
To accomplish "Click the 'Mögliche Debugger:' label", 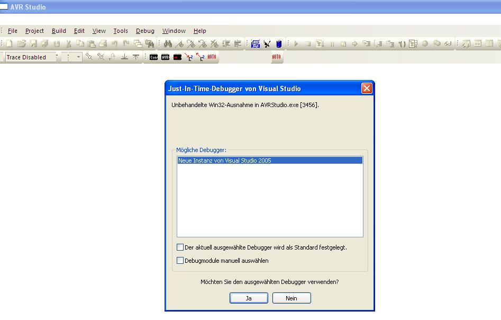I will pos(201,150).
